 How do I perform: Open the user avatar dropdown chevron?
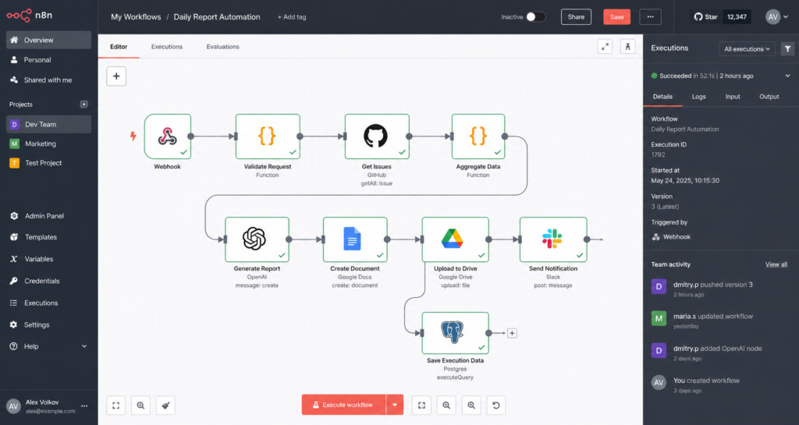(786, 17)
